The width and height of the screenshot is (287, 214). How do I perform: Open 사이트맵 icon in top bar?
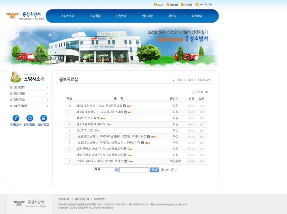[182, 5]
